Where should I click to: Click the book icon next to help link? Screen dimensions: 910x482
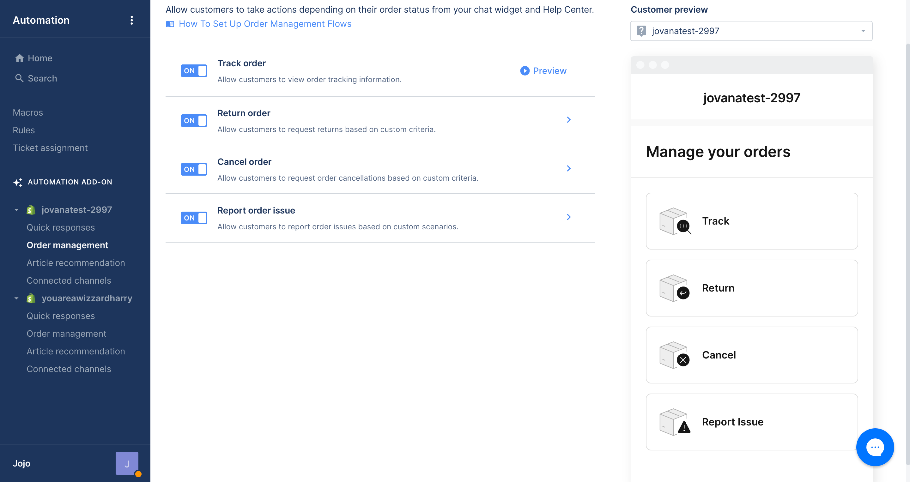[x=170, y=24]
